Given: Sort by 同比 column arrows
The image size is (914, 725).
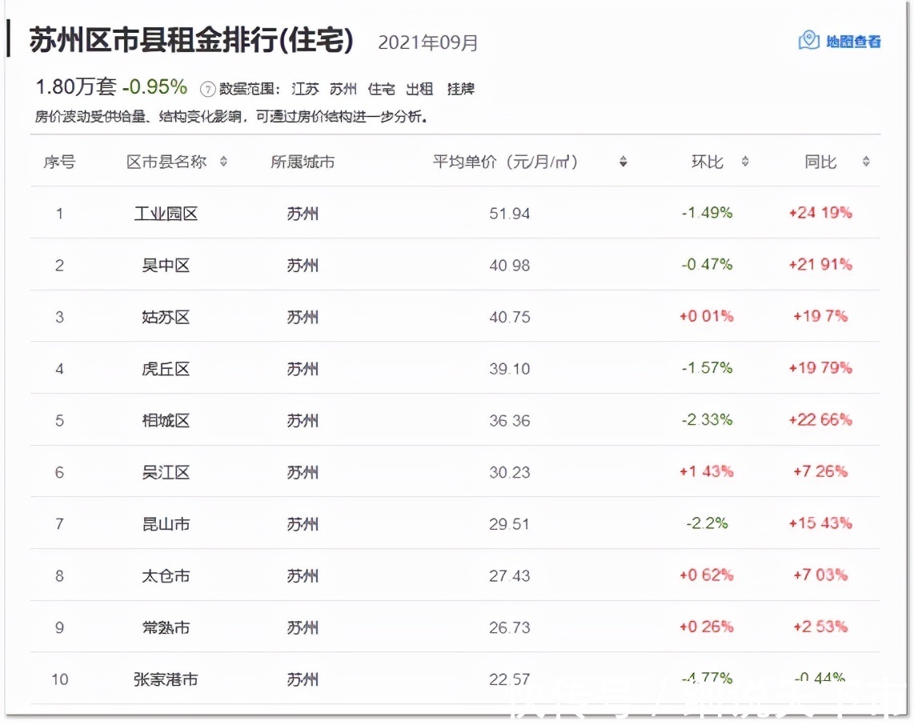Looking at the screenshot, I should pos(866,162).
